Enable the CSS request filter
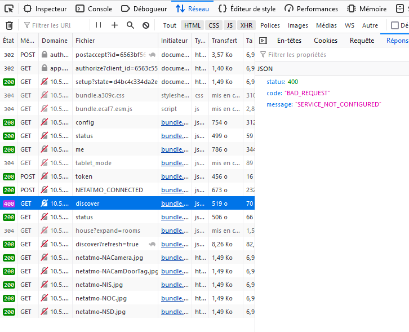 coord(214,25)
